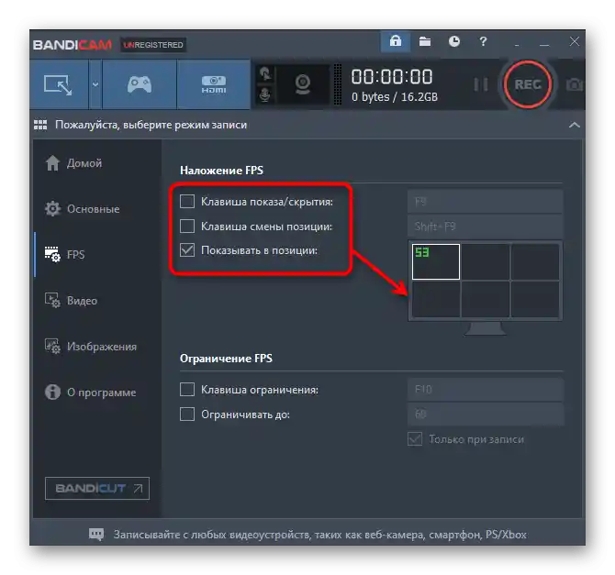The width and height of the screenshot is (615, 575).
Task: Select the bottom-center FPS position cell
Action: (x=486, y=299)
